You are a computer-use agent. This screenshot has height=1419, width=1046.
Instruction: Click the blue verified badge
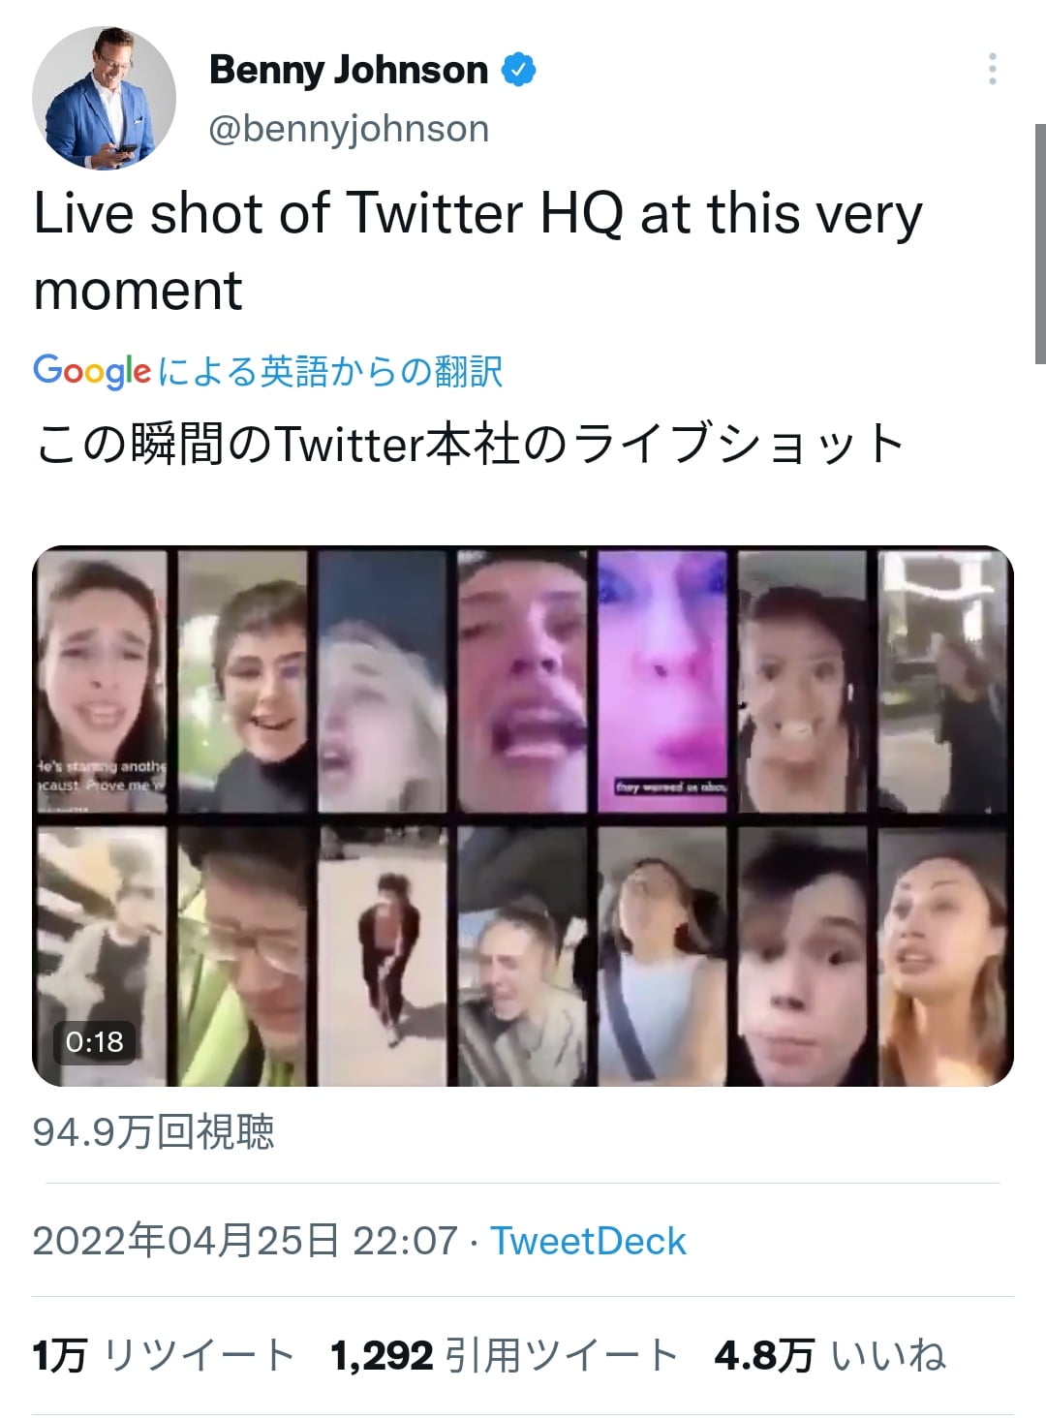coord(519,70)
